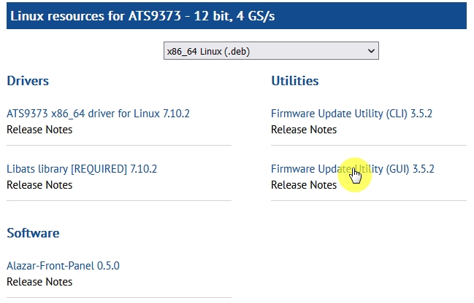Download Alazar-Front-Panel 0.5.0
The image size is (474, 303).
[63, 266]
